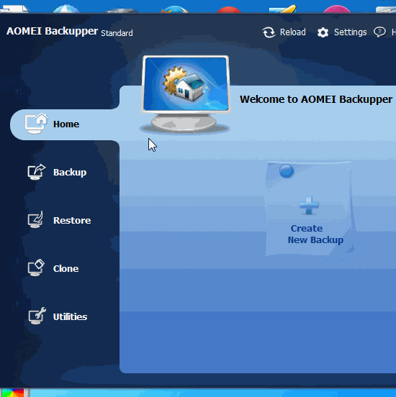Click the large computer home illustration
This screenshot has width=396, height=397.
(185, 94)
